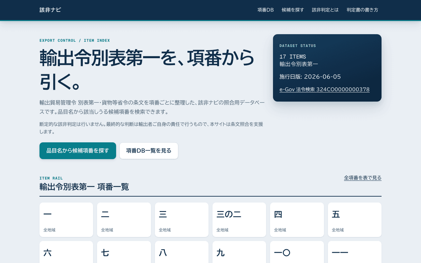This screenshot has height=263, width=421.
Task: Follow e-Gov 法令検索 324CO0000000378 link
Action: [325, 89]
